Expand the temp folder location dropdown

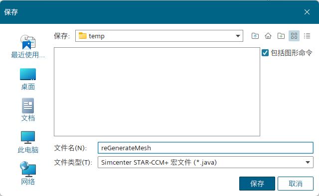pyautogui.click(x=238, y=36)
